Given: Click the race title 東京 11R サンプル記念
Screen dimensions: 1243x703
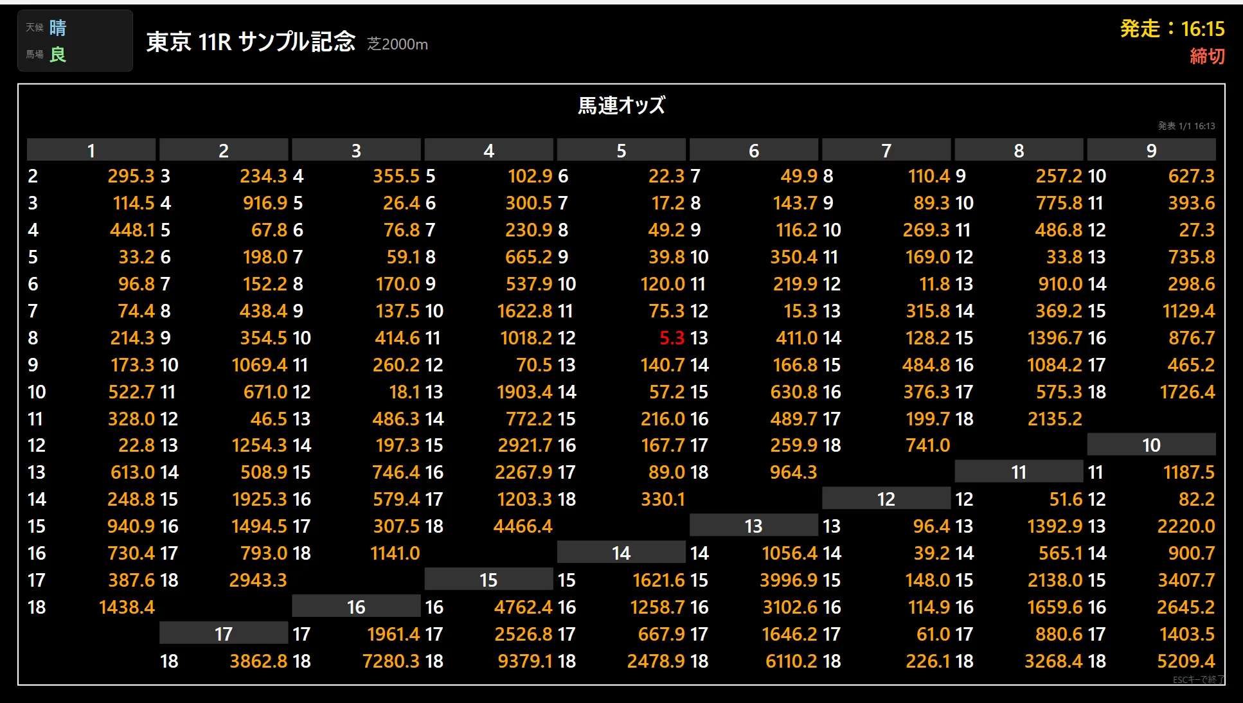Looking at the screenshot, I should click(x=251, y=42).
